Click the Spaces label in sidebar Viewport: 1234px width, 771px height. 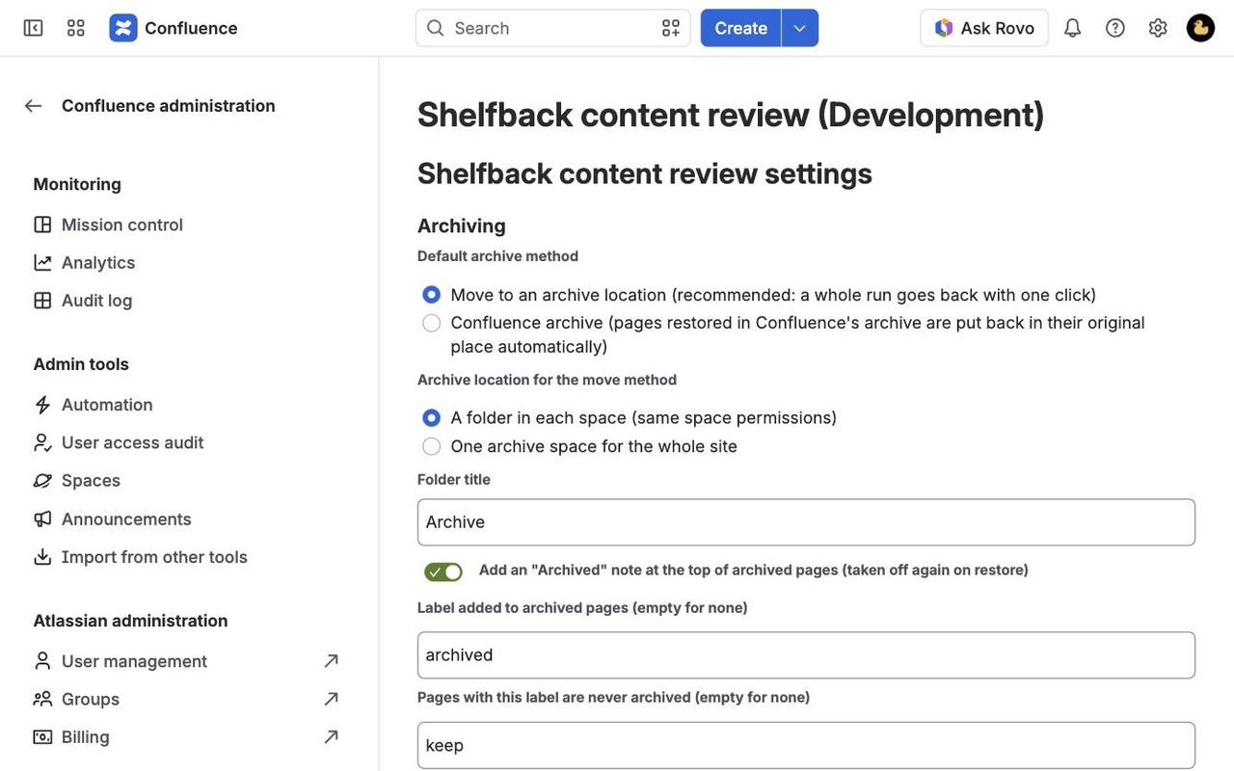pos(91,480)
